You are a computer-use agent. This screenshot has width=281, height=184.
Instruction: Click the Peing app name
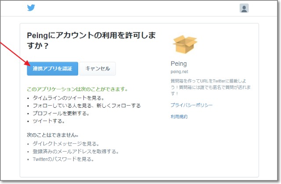click(x=178, y=63)
